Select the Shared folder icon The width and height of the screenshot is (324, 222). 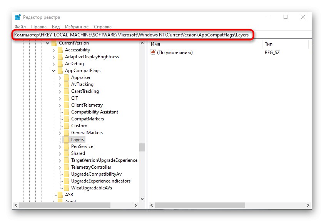pyautogui.click(x=66, y=153)
